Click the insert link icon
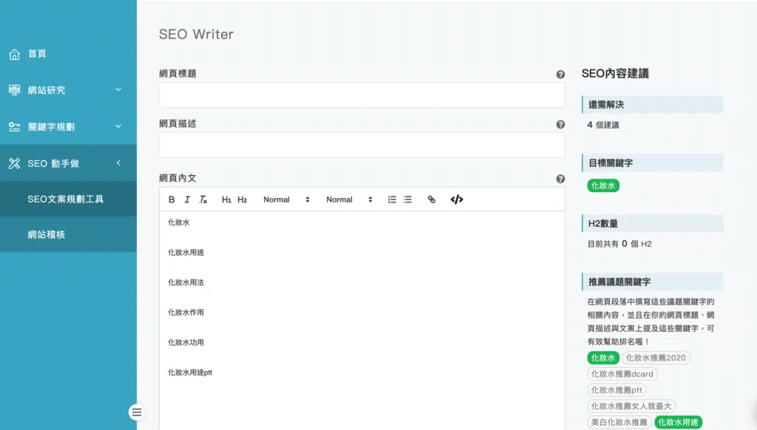The image size is (757, 430). (x=432, y=199)
